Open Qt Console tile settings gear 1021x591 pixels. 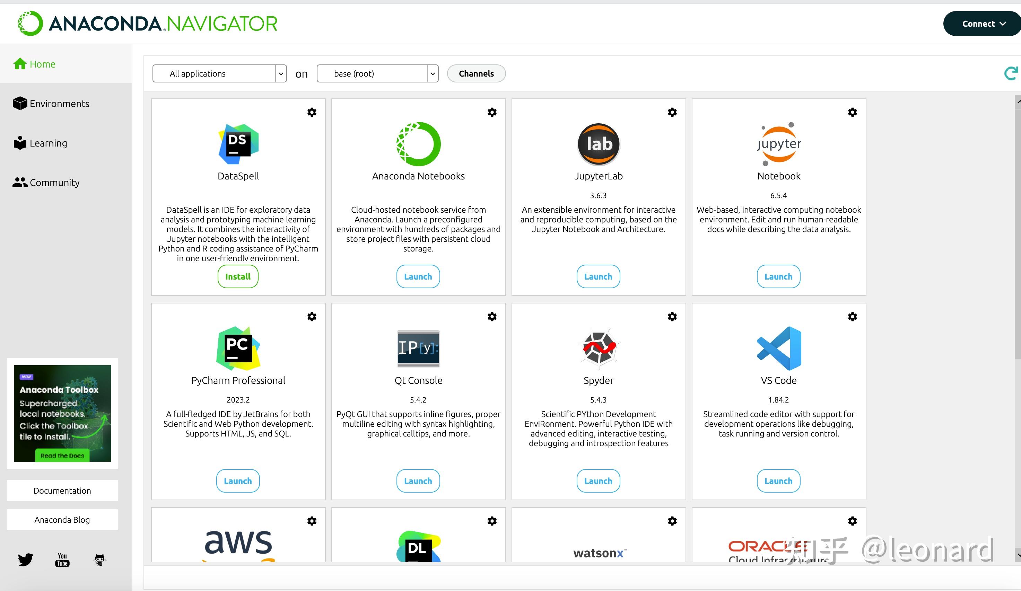(492, 317)
